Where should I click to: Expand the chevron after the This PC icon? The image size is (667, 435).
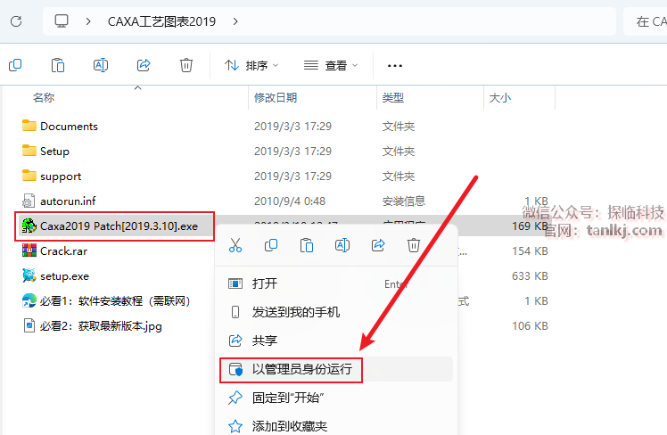point(88,21)
